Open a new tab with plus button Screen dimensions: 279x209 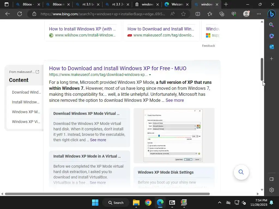pyautogui.click(x=226, y=4)
